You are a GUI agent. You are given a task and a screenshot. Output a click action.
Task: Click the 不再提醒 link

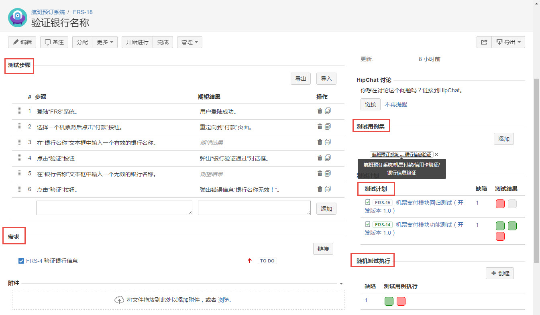point(396,104)
